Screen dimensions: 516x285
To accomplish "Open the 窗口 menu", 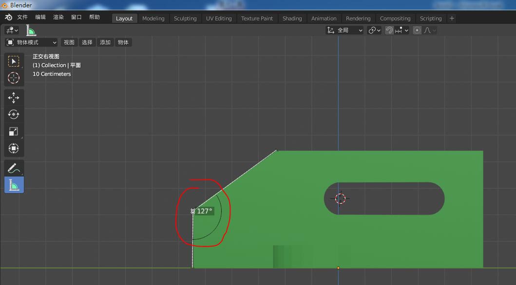I will coord(76,17).
